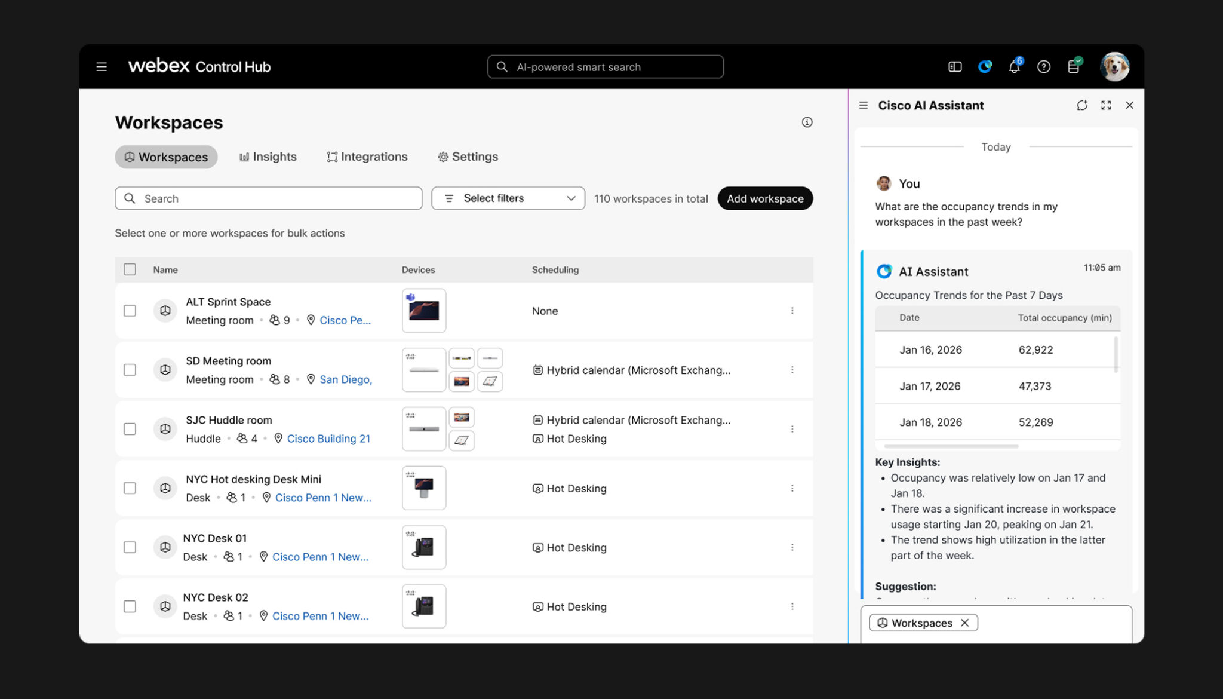Open the notifications bell
The height and width of the screenshot is (699, 1223).
(x=1015, y=66)
